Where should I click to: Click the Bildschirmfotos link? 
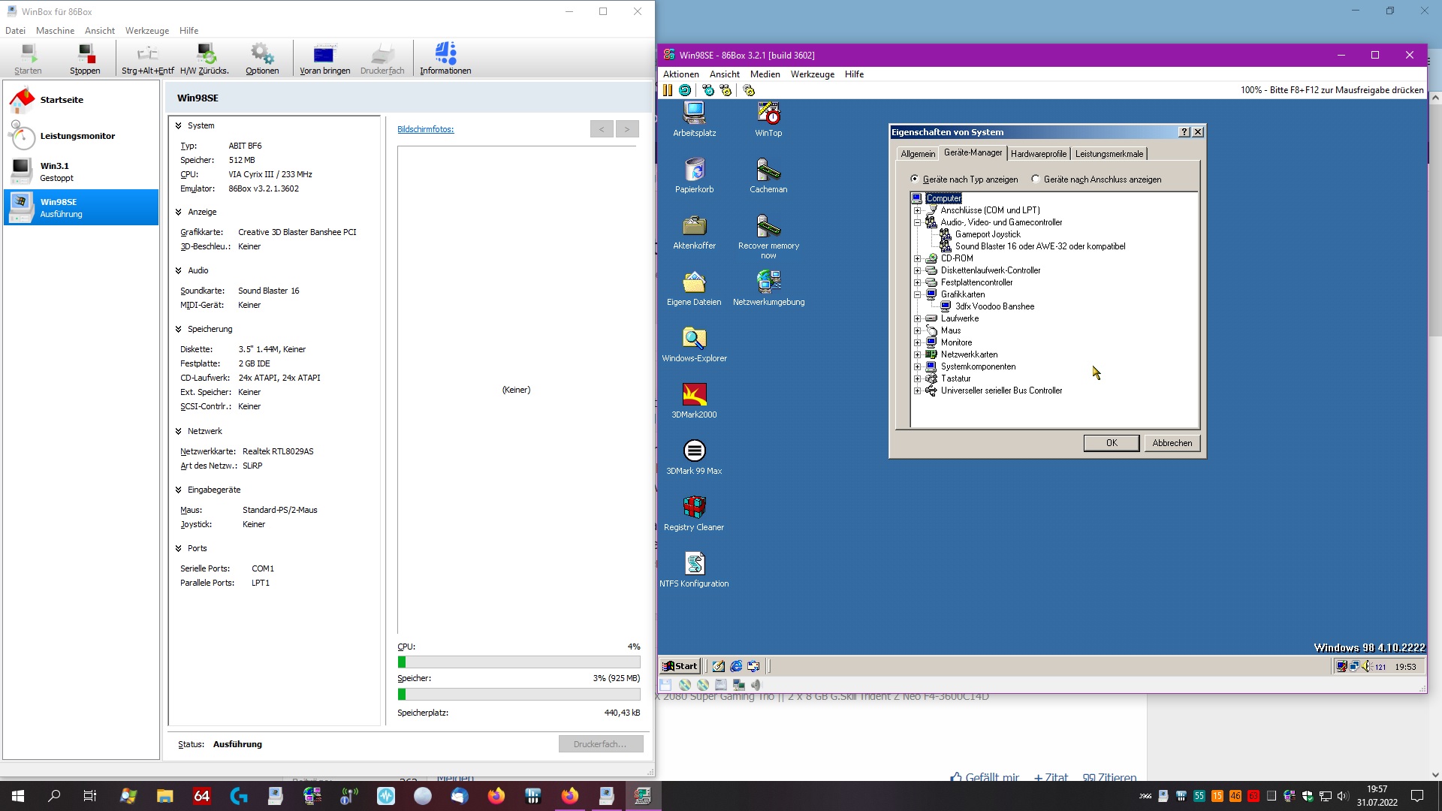425,129
